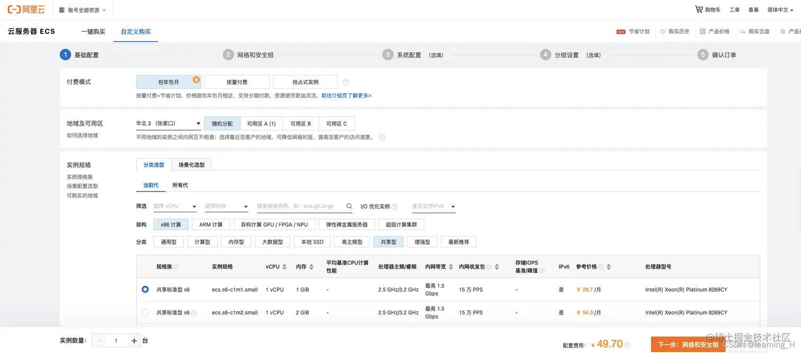801x353 pixels.
Task: Choose 按量付费 billing mode
Action: [x=237, y=82]
